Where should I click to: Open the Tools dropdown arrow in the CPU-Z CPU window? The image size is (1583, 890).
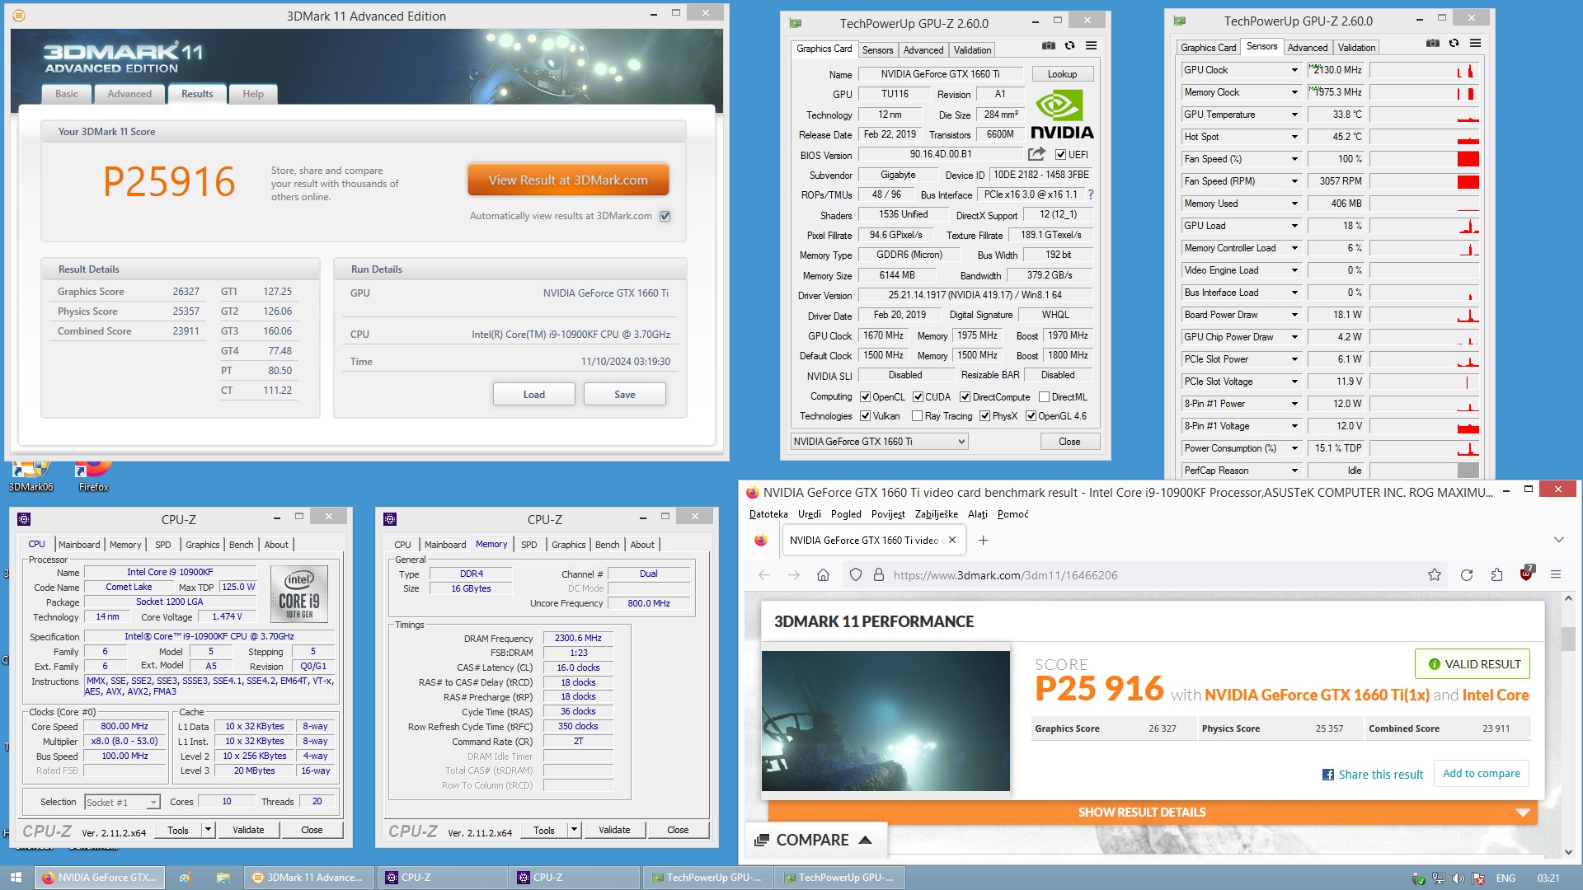coord(208,830)
